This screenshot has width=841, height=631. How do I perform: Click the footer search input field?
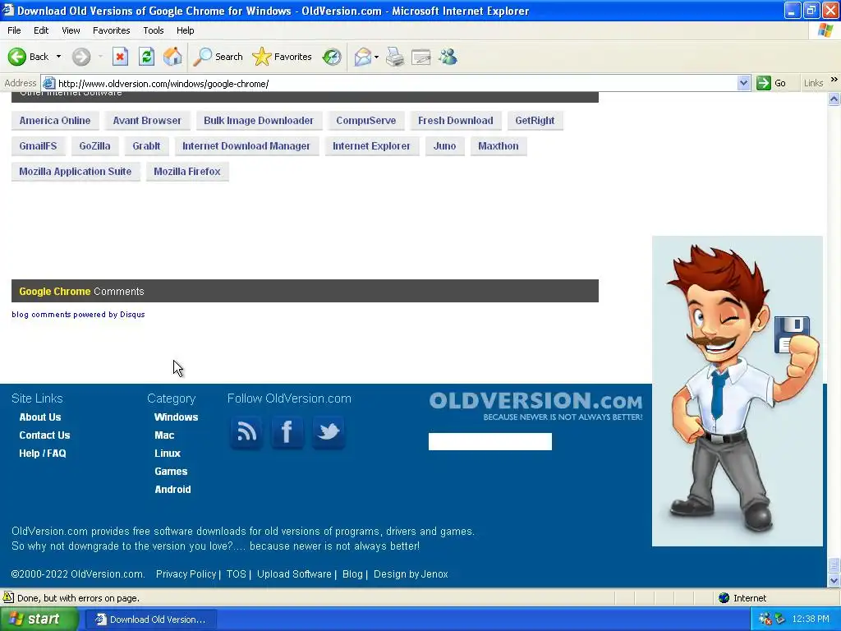489,441
